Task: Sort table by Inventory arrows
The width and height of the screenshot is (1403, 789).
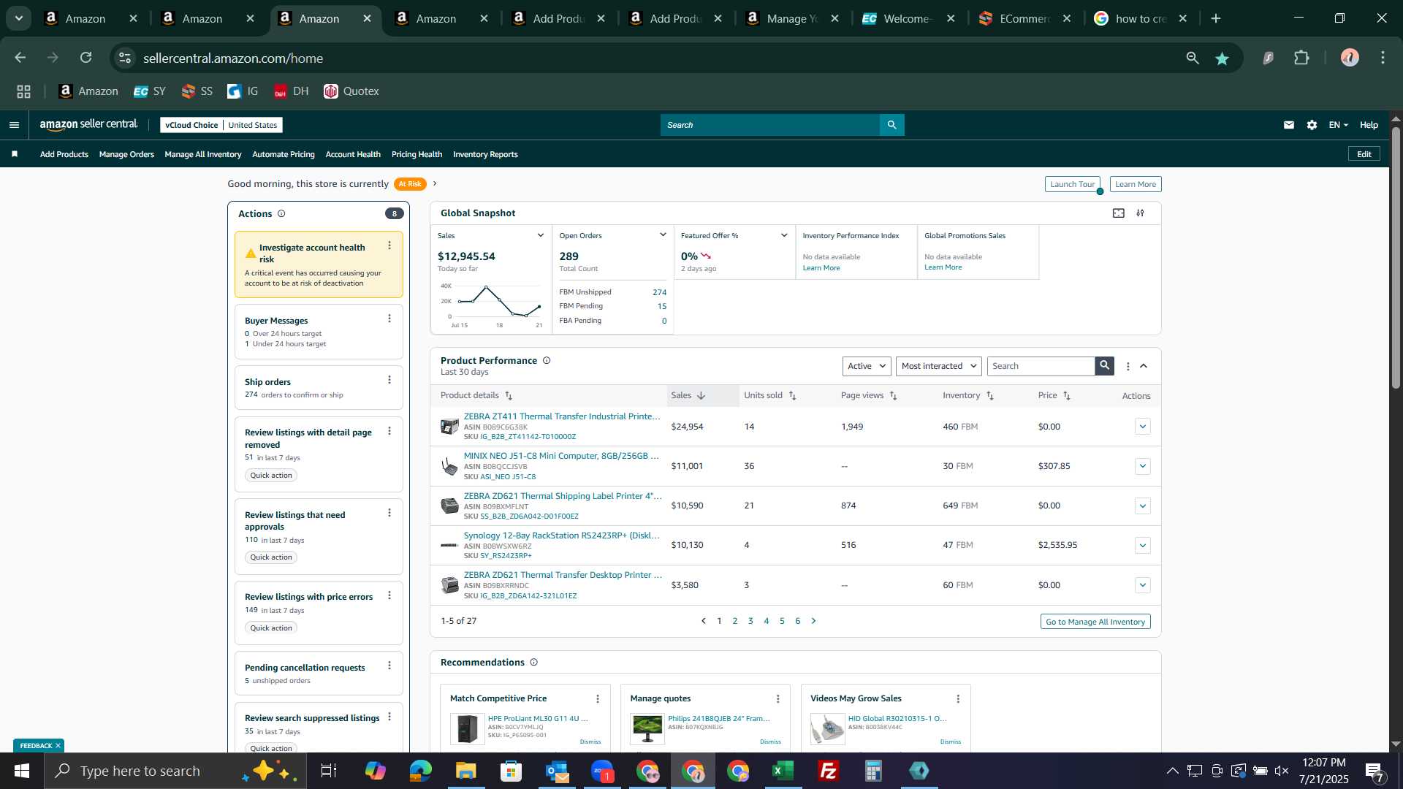Action: tap(990, 395)
